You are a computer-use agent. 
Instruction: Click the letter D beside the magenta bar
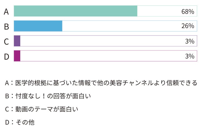point(7,57)
